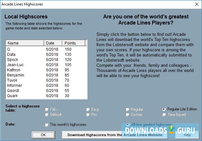Image resolution: width=202 pixels, height=141 pixels.
Task: Select the Data highscore entry
Action: [46, 55]
